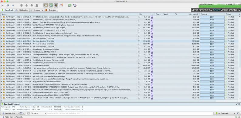Sort by the Progress column header
This screenshot has width=241, height=118.
pos(212,14)
